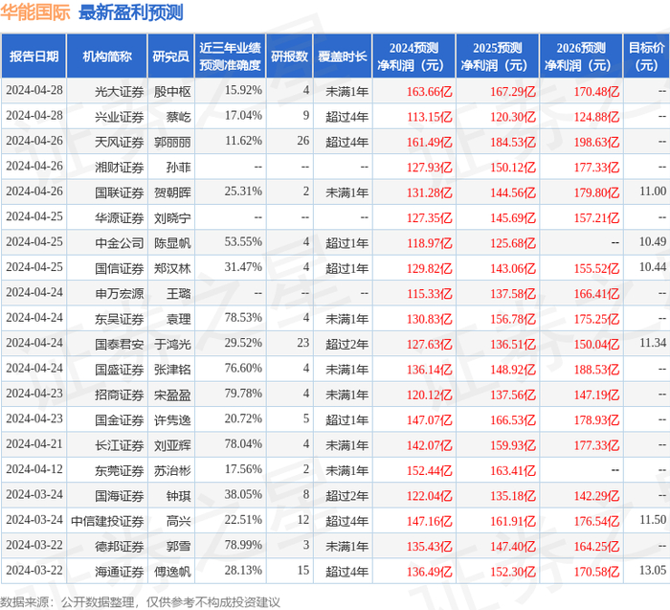Select the 研究员 column header

pos(171,56)
